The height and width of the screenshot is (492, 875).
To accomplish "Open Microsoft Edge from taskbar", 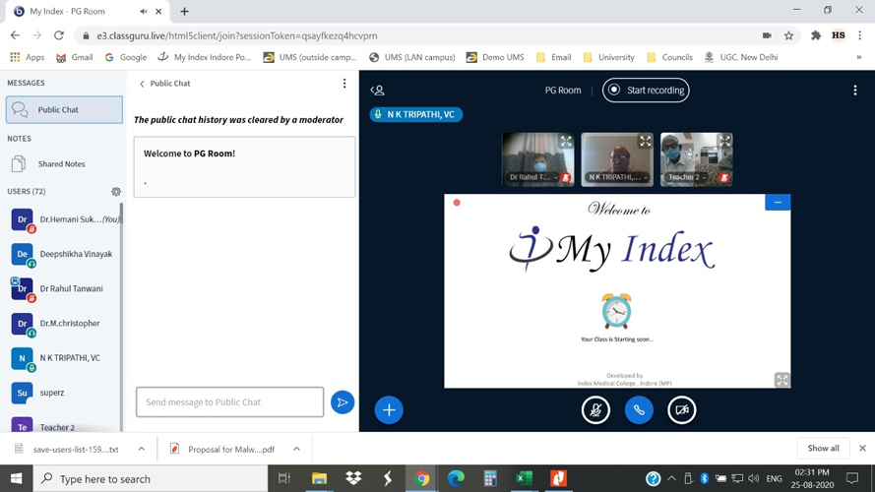I will 456,478.
